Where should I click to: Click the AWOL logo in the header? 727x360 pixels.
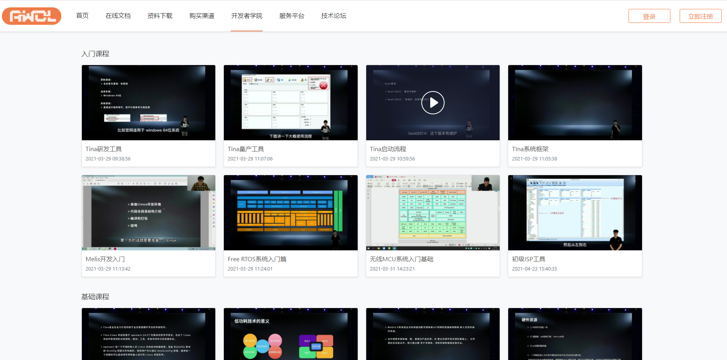pos(31,16)
